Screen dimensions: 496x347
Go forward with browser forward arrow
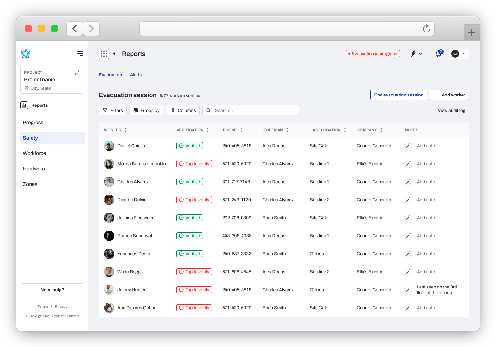click(91, 29)
